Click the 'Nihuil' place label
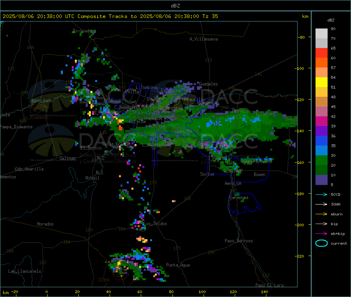 click(92, 178)
